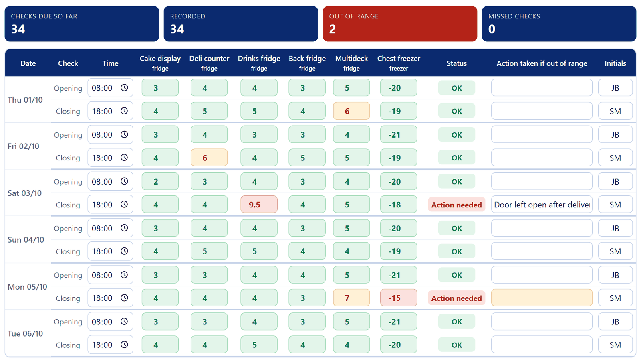Click 'Action needed' status for Mon 05/10 Closing
The height and width of the screenshot is (361, 641).
click(456, 298)
